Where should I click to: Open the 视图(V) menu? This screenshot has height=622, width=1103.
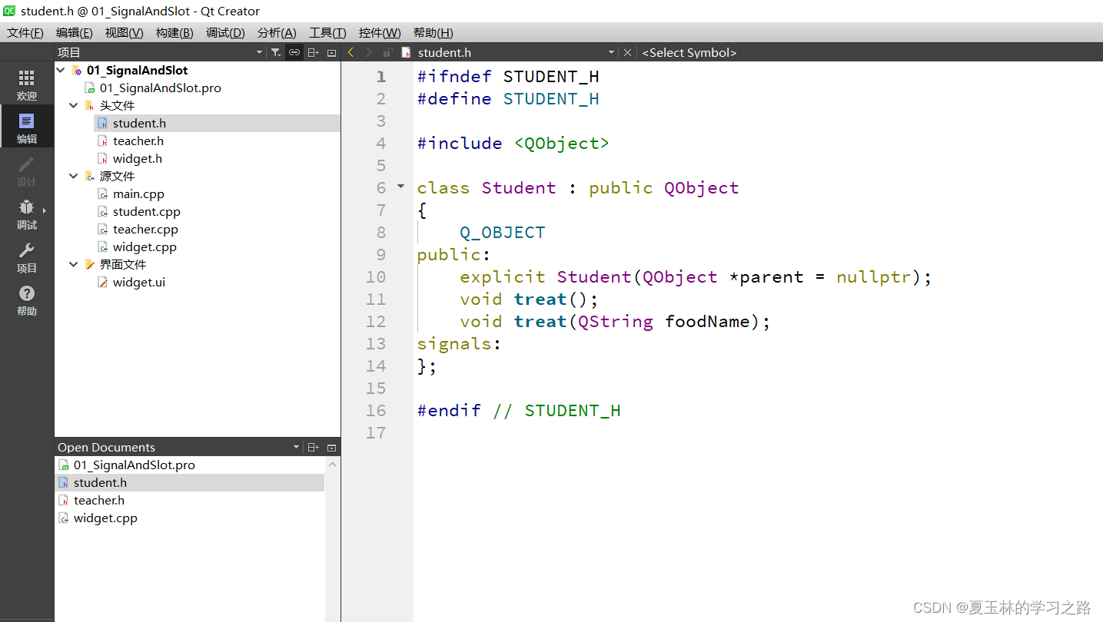click(125, 32)
